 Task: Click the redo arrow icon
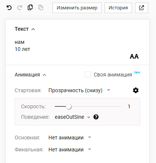coord(19,8)
